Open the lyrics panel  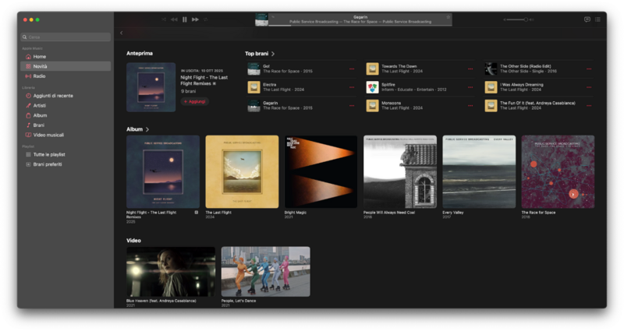click(587, 19)
